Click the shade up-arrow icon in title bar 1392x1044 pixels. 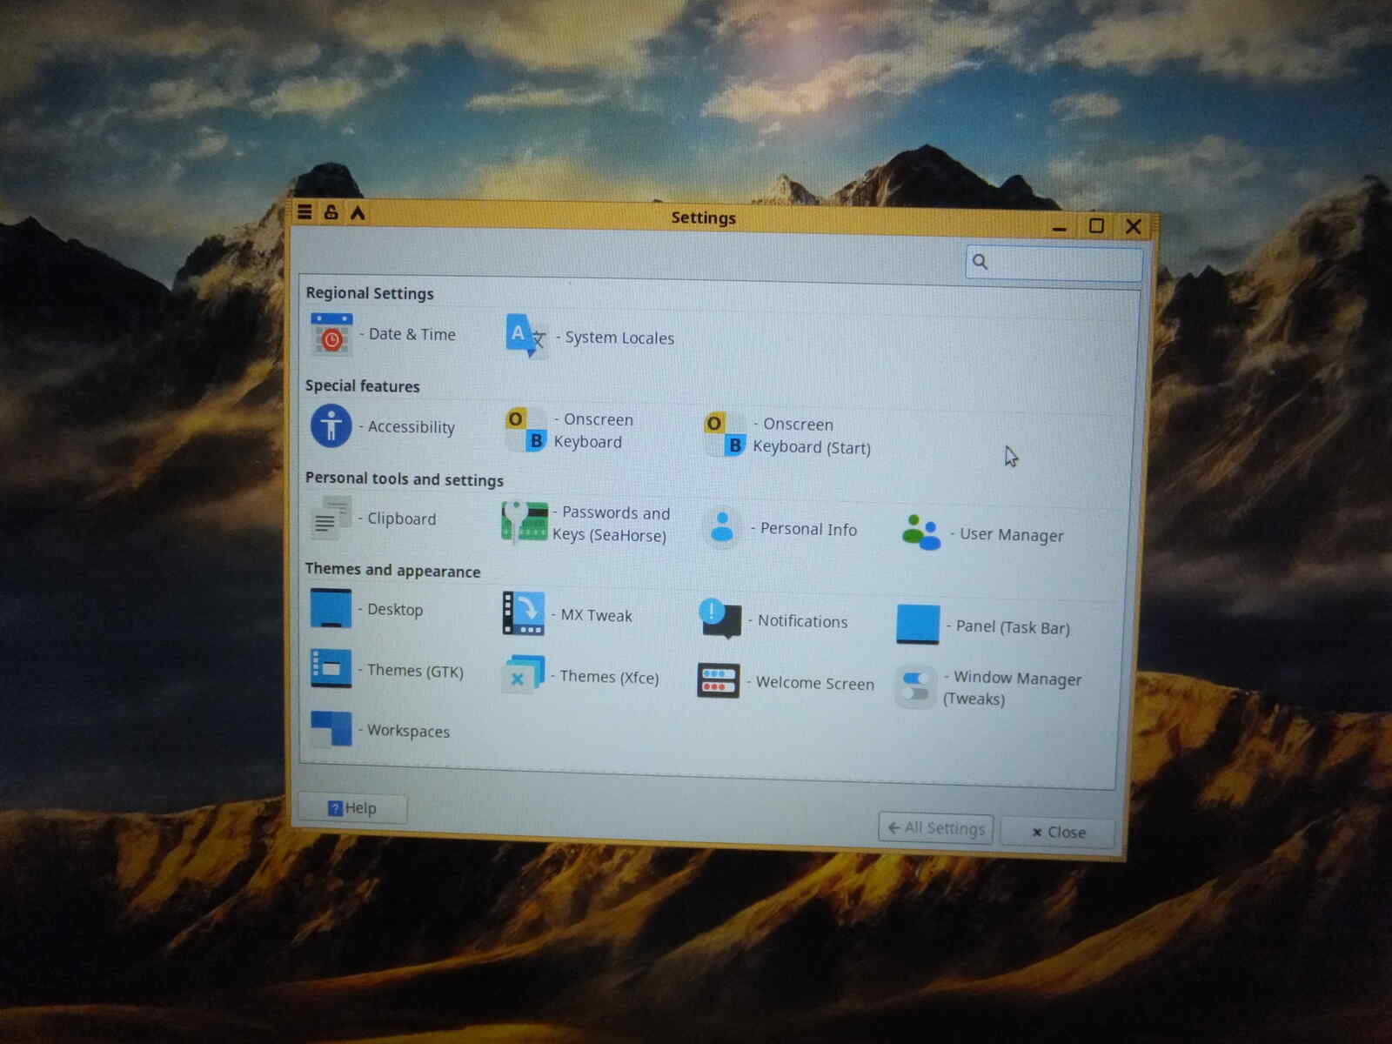[358, 213]
